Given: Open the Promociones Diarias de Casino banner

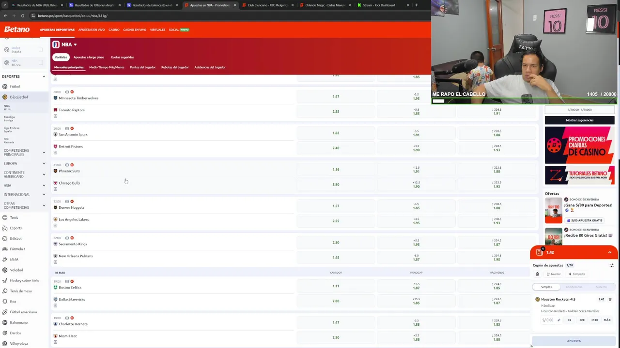Looking at the screenshot, I should [x=579, y=145].
